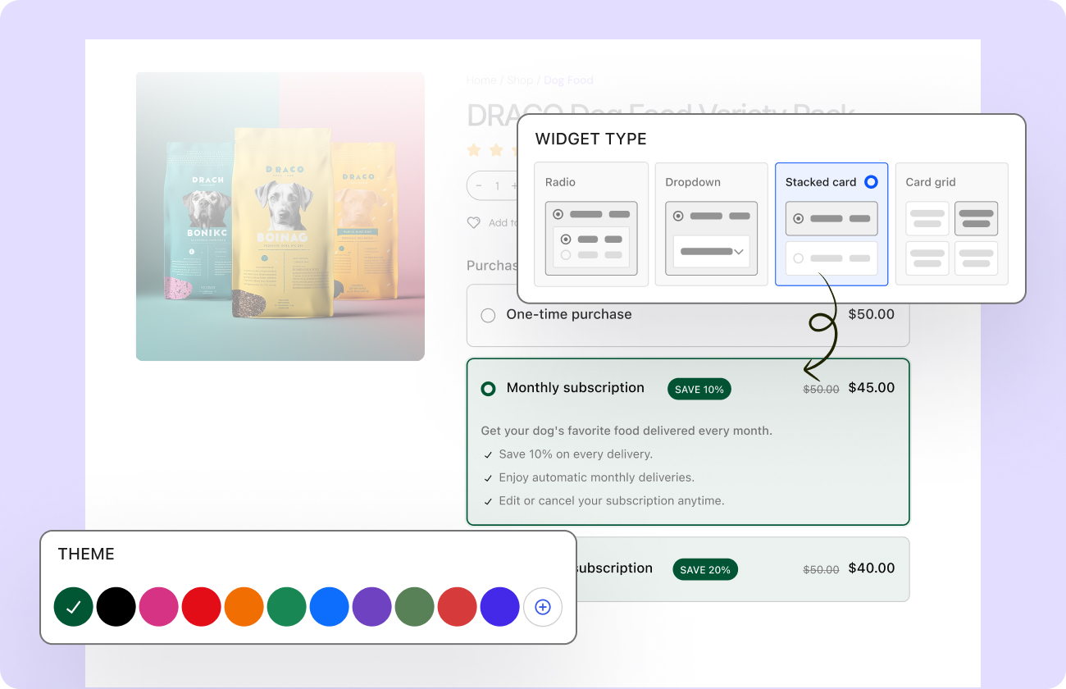Click the $45.00 monthly price
This screenshot has height=689, width=1066.
872,388
